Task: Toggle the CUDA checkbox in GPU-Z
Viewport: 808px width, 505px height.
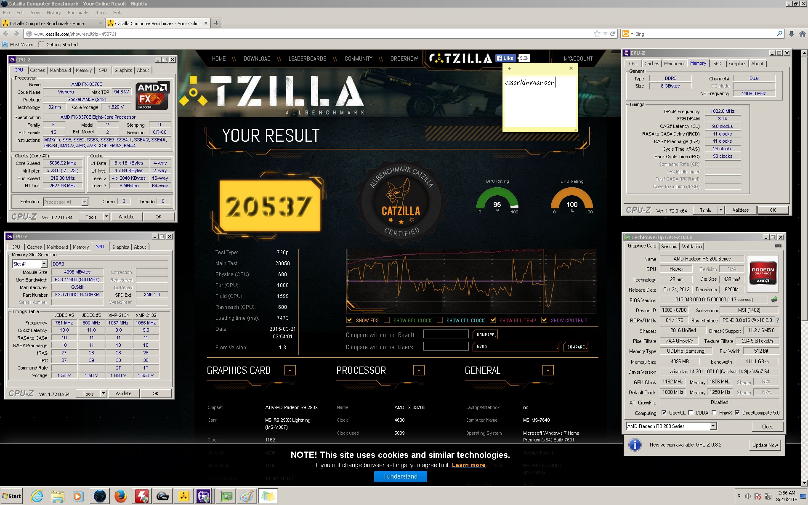Action: 691,413
